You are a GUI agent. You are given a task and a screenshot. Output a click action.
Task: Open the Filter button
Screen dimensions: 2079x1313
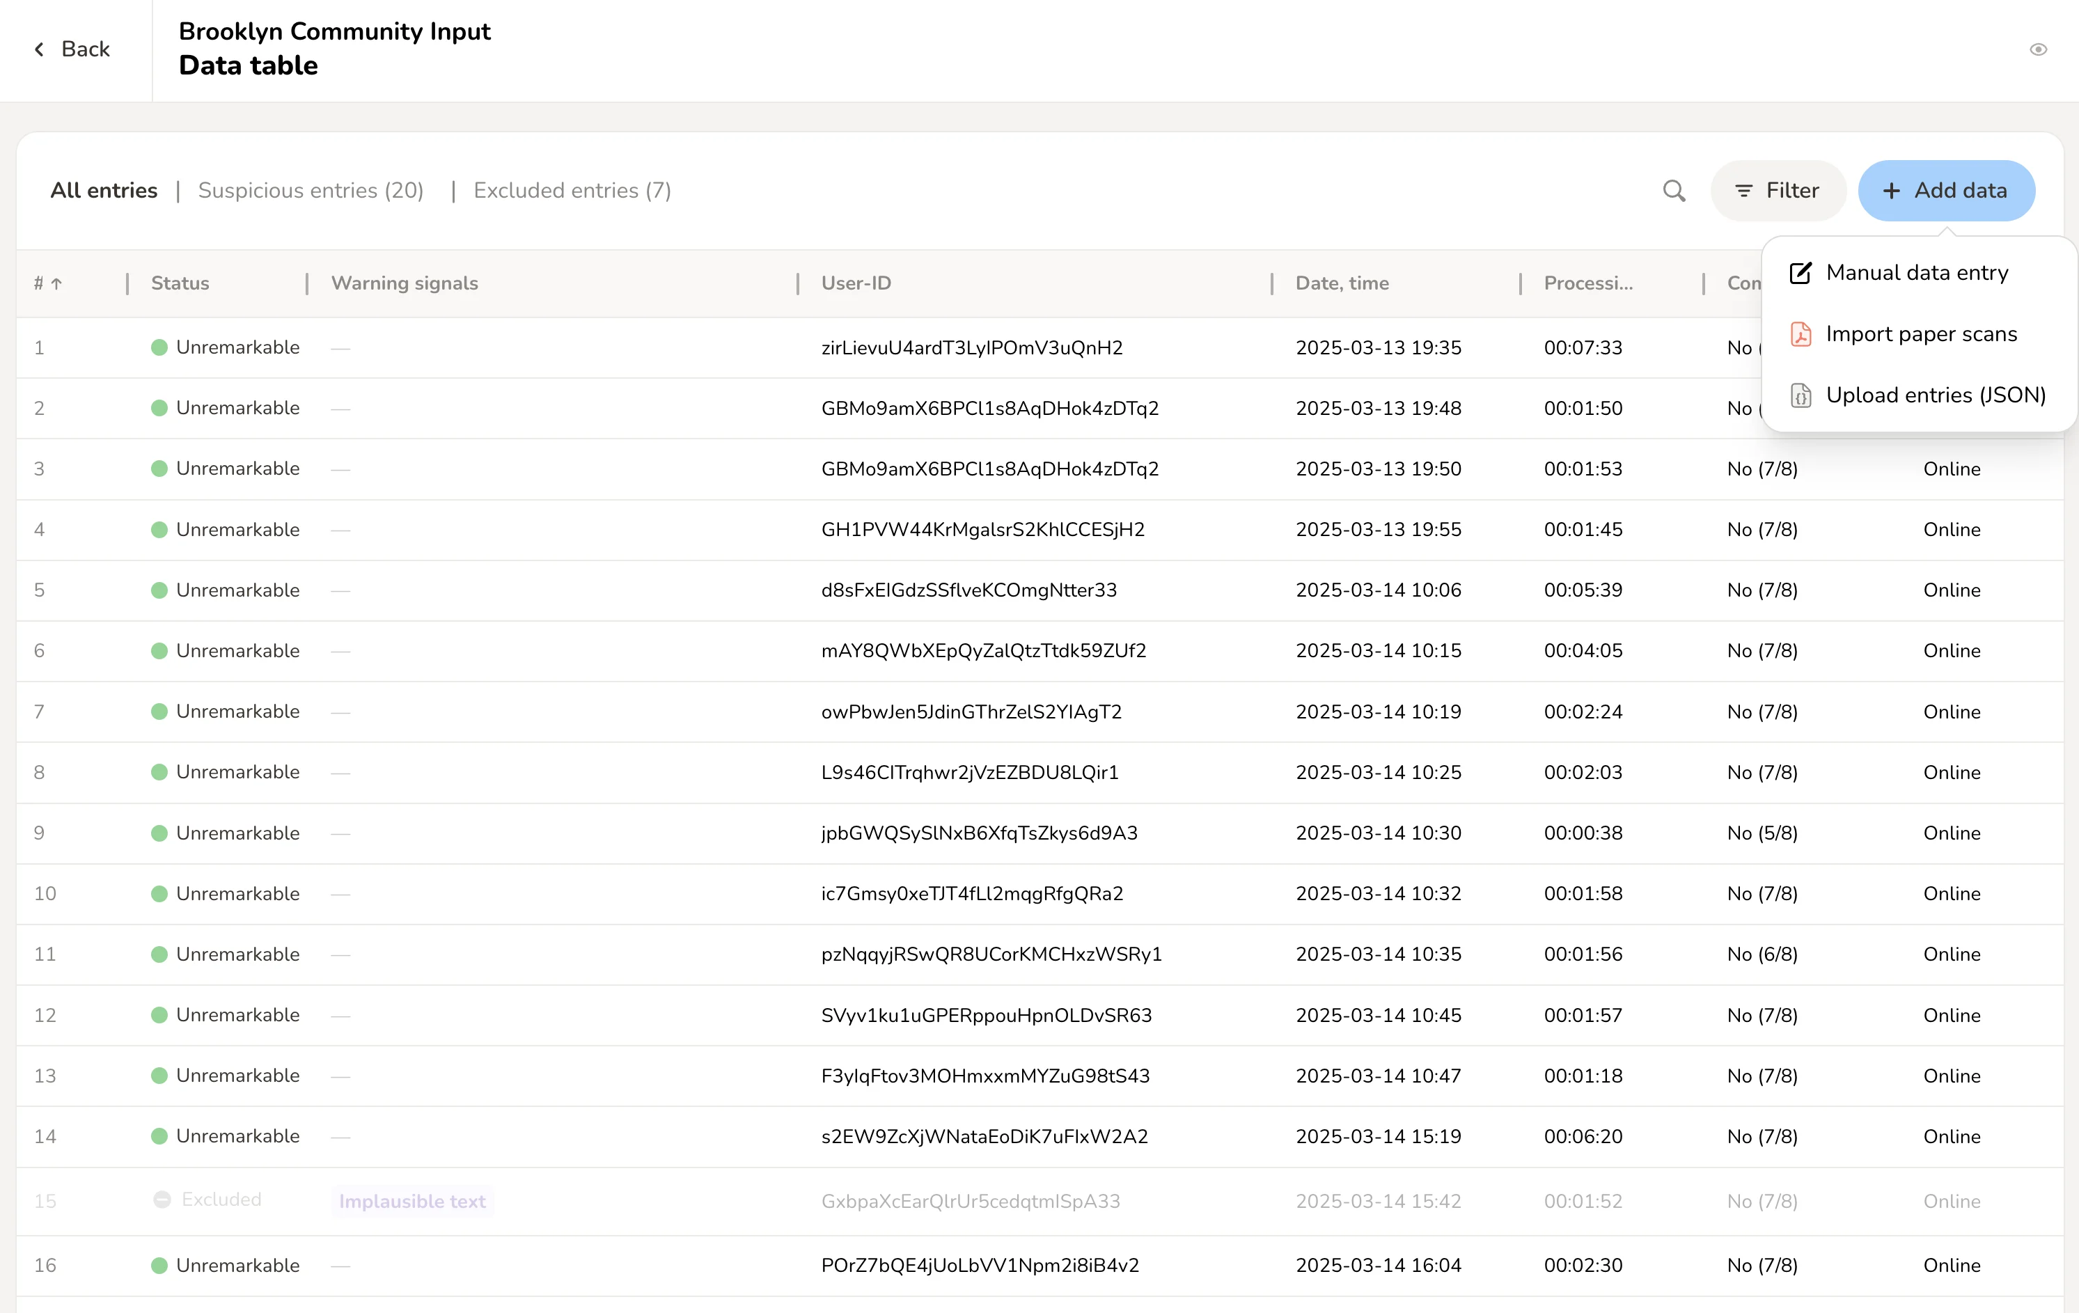tap(1778, 191)
